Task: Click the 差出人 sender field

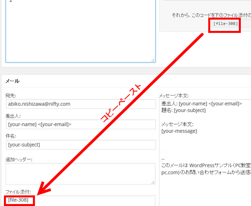Action: (x=81, y=124)
